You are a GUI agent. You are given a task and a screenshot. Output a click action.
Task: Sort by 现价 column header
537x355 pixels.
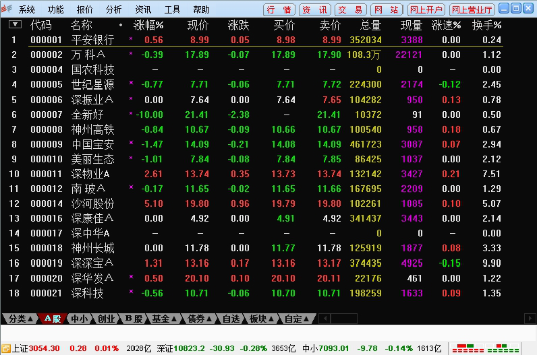click(198, 25)
